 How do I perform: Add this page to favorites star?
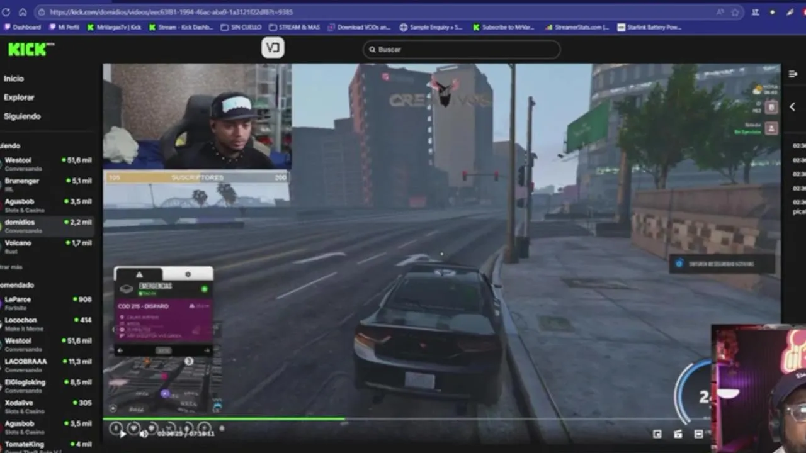735,12
